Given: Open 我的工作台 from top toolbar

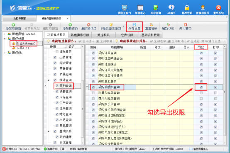Looking at the screenshot, I should [x=125, y=10].
